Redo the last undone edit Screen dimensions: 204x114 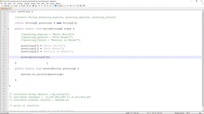[30, 6]
